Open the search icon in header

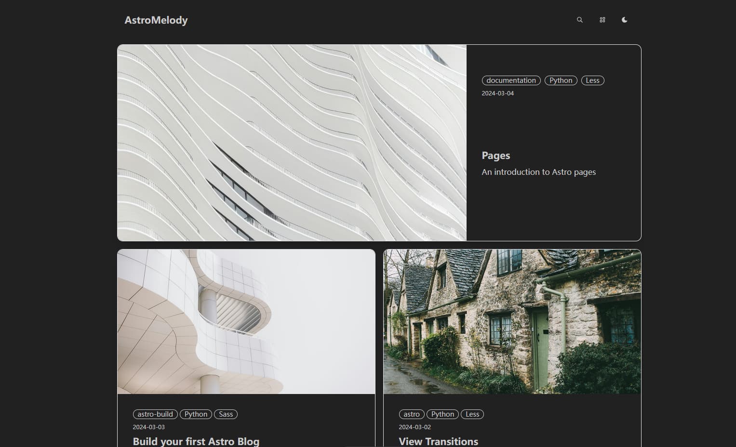click(579, 20)
